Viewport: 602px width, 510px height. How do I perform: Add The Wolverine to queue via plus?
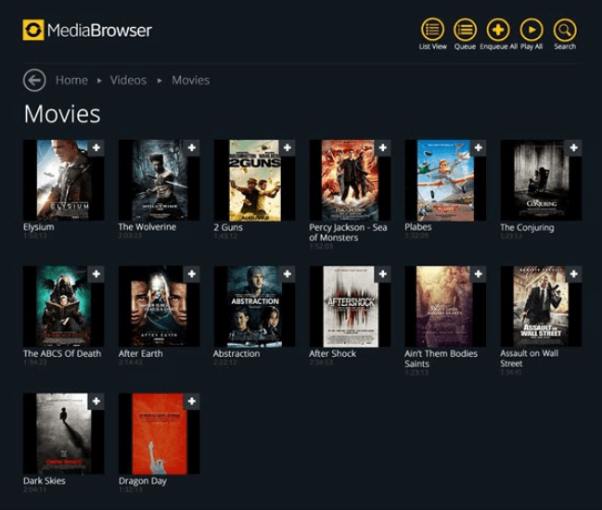tap(192, 147)
